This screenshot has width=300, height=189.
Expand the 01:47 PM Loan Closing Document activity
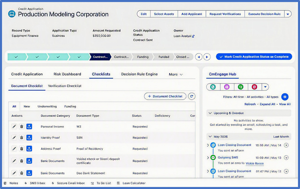click(x=208, y=171)
